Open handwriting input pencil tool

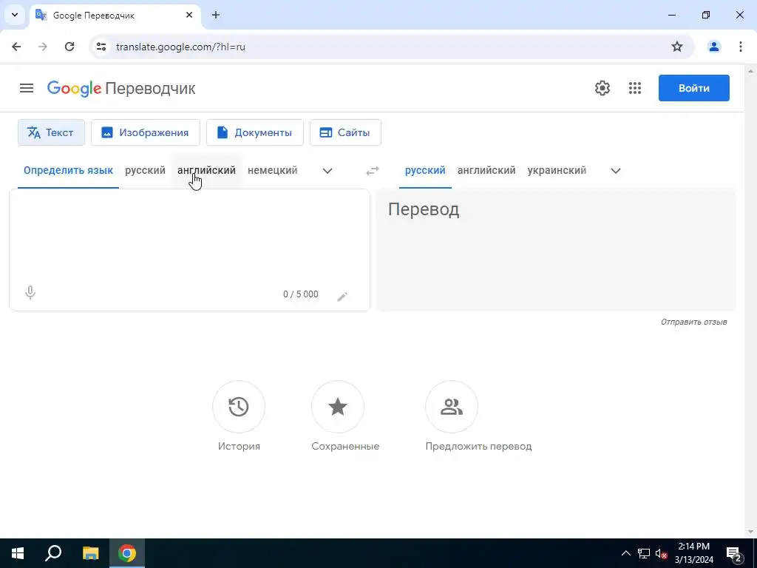pyautogui.click(x=342, y=296)
